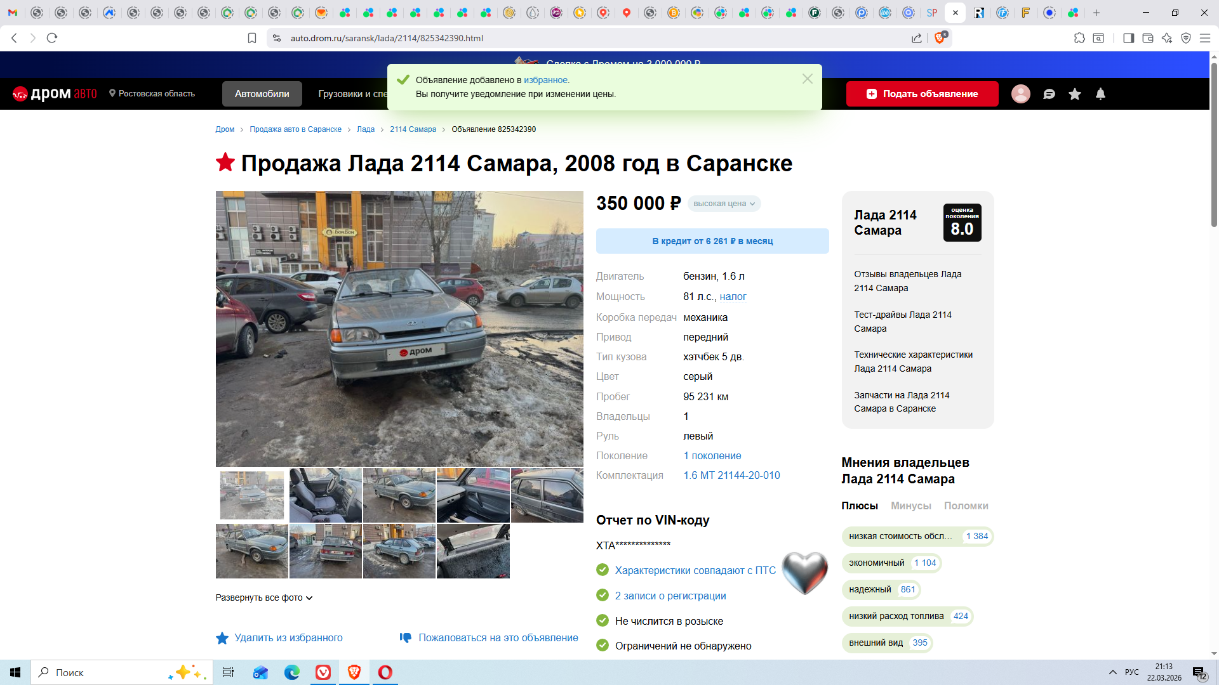Click the credit from 6 261 ₽ button
1219x685 pixels.
[712, 241]
